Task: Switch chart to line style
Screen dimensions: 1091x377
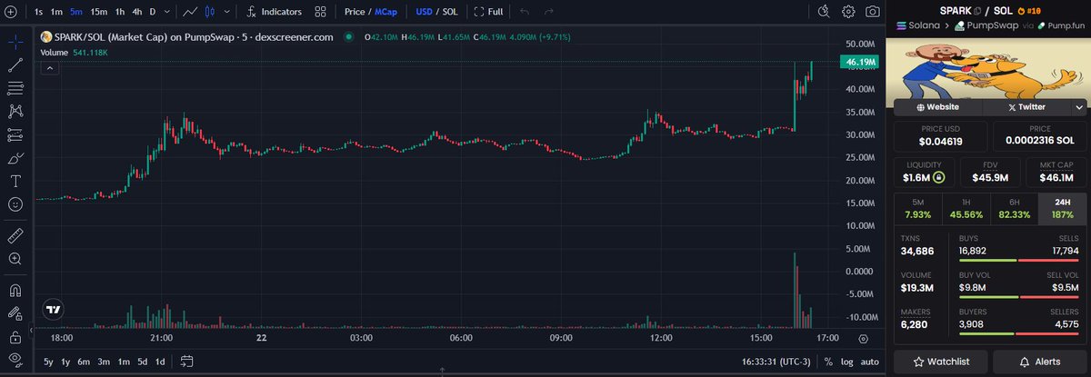Action: tap(189, 12)
